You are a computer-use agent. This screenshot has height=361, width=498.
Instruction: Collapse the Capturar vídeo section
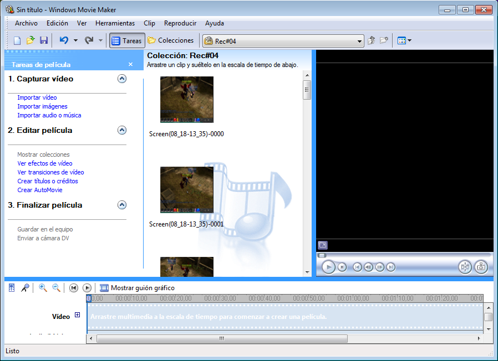point(122,79)
